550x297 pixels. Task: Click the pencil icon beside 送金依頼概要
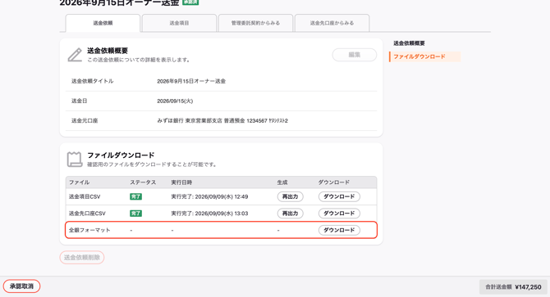point(75,55)
